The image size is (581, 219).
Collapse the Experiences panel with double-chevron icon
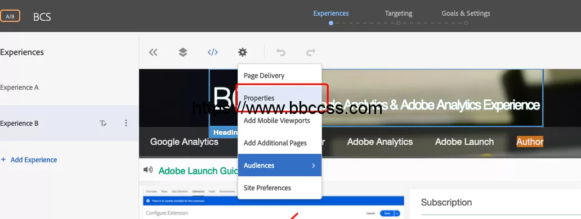tap(153, 52)
